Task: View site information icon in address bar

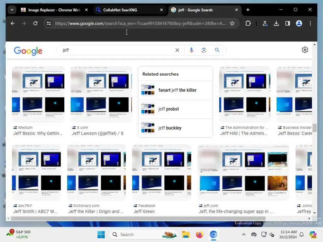Action: pyautogui.click(x=49, y=23)
